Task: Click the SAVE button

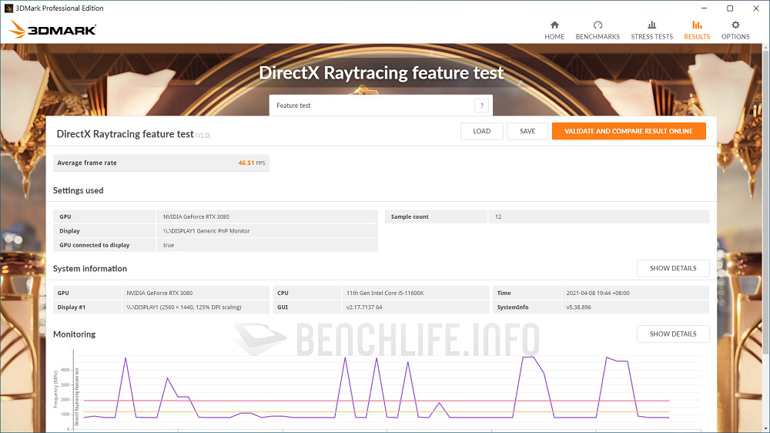Action: pos(527,131)
